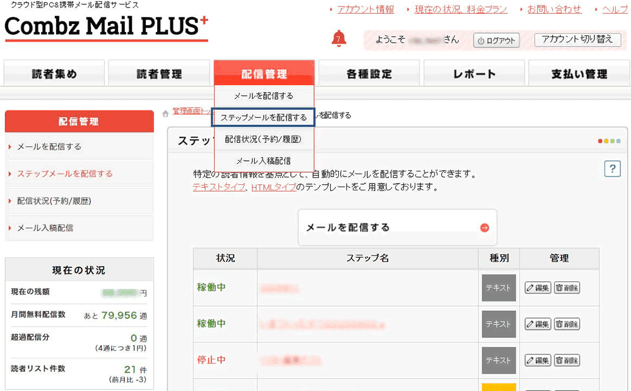The width and height of the screenshot is (631, 391).
Task: Click the メールを配信する button
Action: click(x=396, y=226)
